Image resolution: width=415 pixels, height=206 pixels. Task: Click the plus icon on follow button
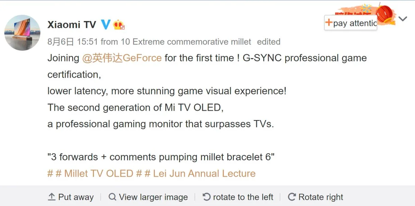tap(329, 23)
